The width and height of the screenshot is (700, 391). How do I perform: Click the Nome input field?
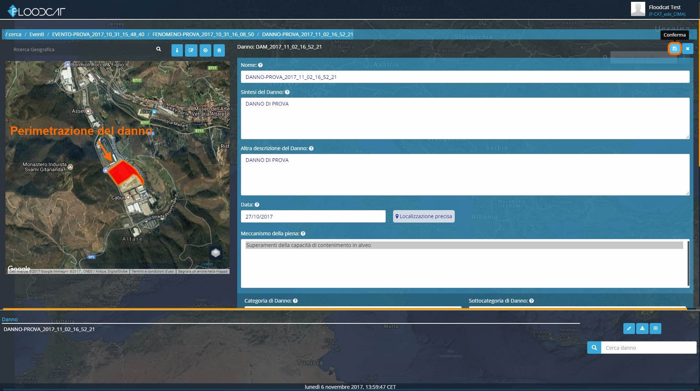(465, 77)
